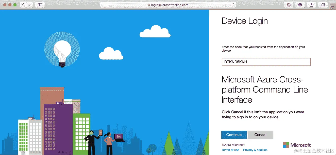The width and height of the screenshot is (336, 155).
Task: Click the ©2018 Microsoft text
Action: coord(233,145)
